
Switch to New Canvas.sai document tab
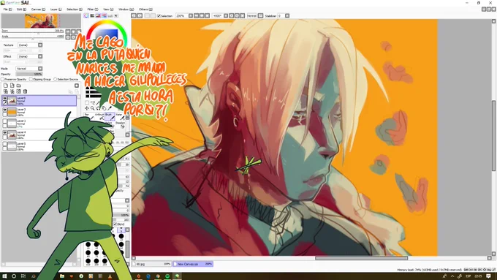click(193, 264)
